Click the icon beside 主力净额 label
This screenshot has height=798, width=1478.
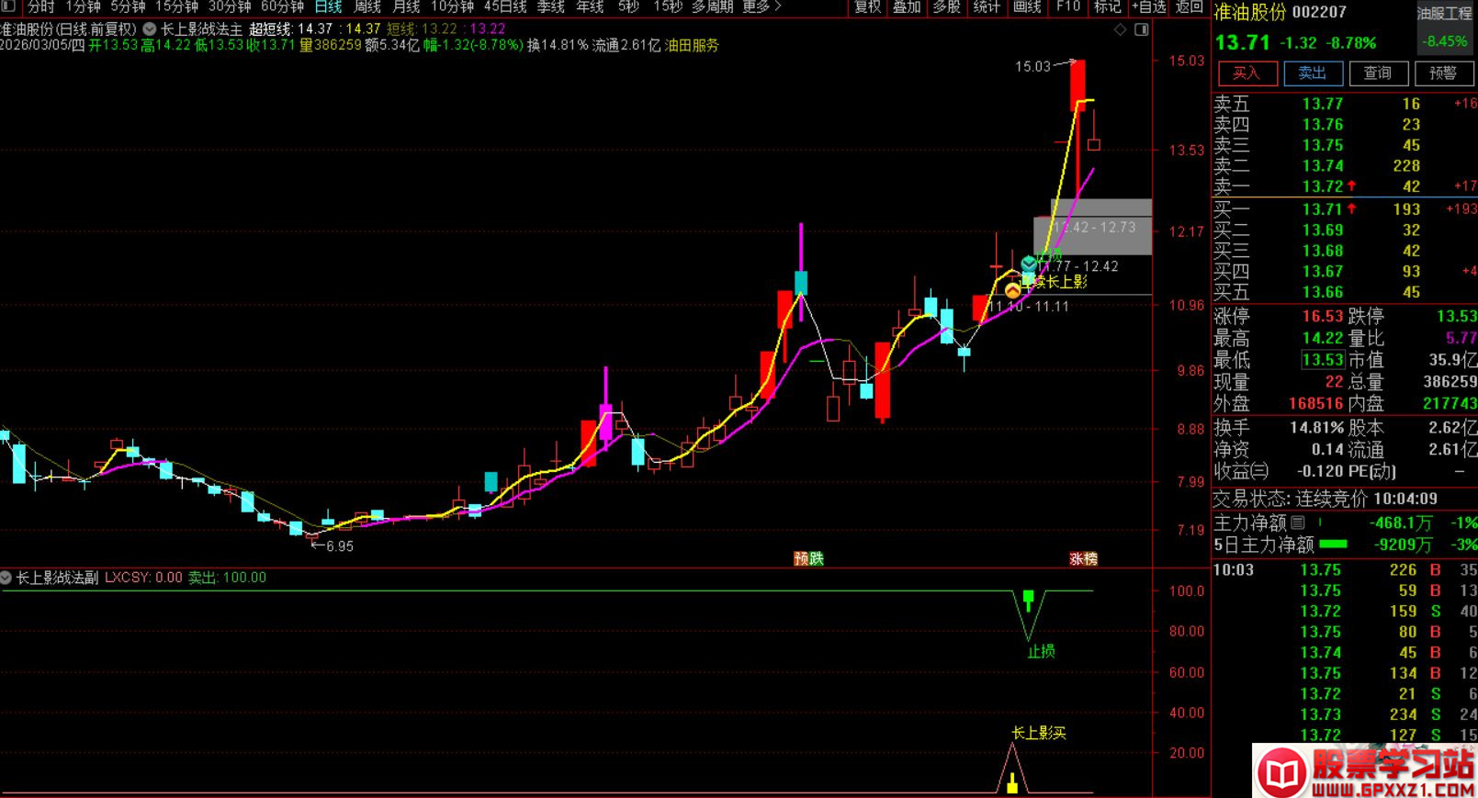[x=1298, y=523]
